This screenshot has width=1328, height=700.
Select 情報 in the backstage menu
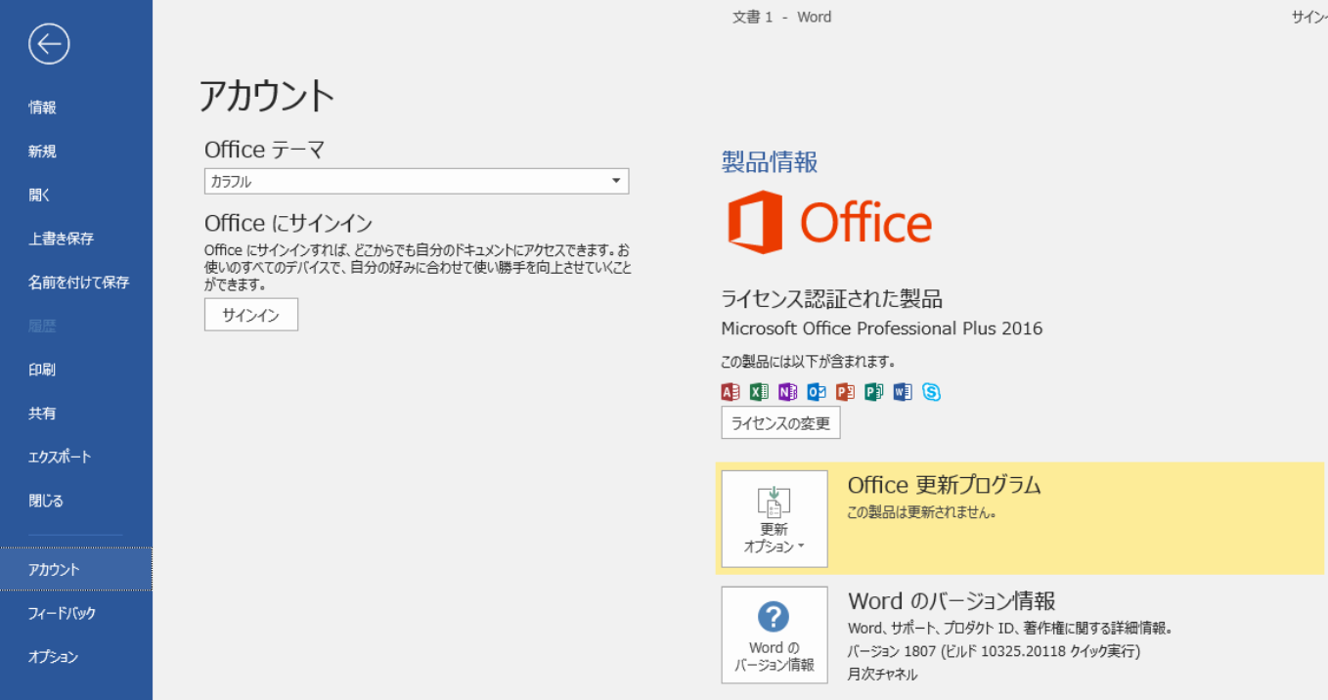[x=42, y=108]
